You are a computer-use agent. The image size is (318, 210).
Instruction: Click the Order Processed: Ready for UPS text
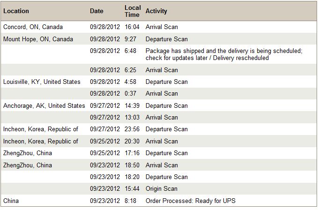(x=191, y=201)
